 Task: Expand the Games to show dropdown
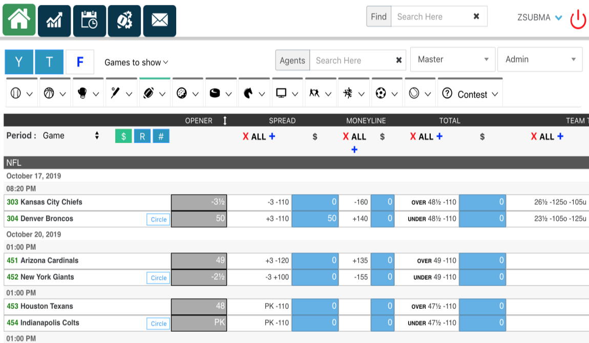[x=136, y=62]
